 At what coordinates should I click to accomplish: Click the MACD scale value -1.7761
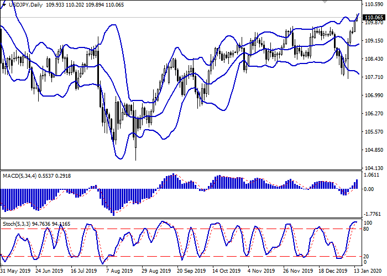[x=372, y=214]
